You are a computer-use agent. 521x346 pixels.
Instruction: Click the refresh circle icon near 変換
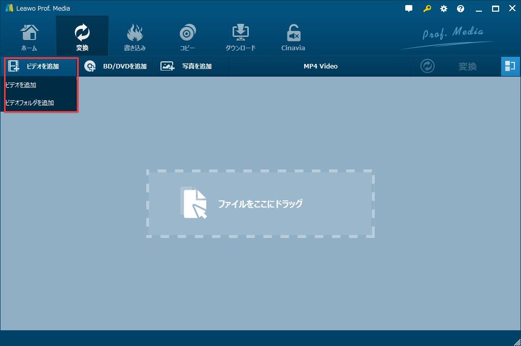(428, 66)
